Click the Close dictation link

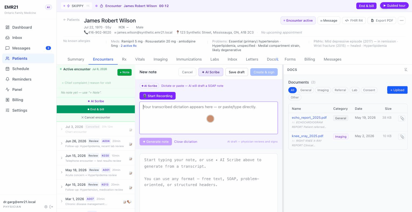(186, 142)
